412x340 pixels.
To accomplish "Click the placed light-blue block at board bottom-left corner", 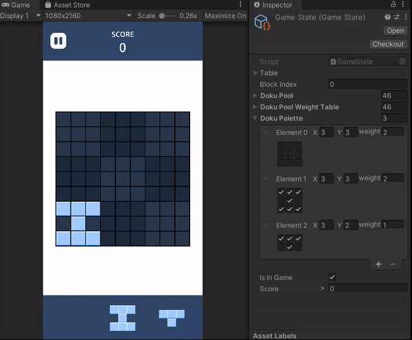I will click(x=63, y=238).
